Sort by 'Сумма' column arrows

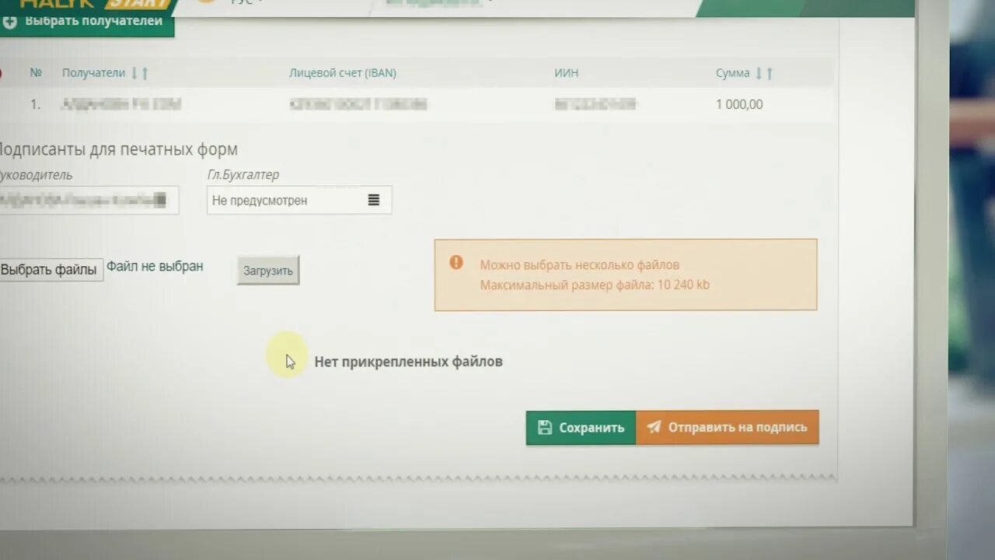point(764,73)
